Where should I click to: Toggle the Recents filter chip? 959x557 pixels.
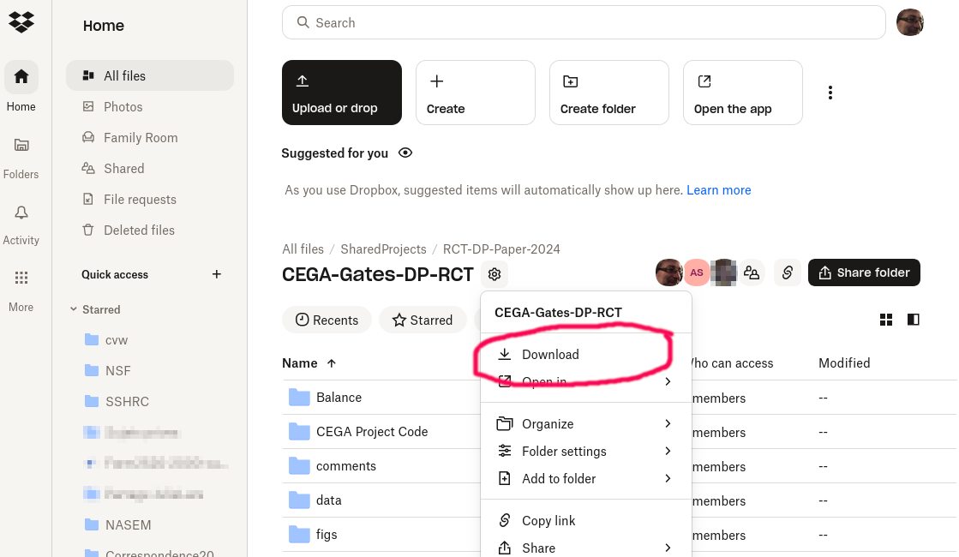pos(327,320)
